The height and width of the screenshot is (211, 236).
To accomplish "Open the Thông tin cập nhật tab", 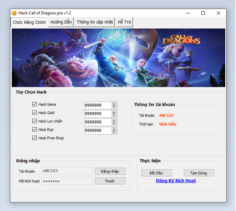I will point(95,22).
